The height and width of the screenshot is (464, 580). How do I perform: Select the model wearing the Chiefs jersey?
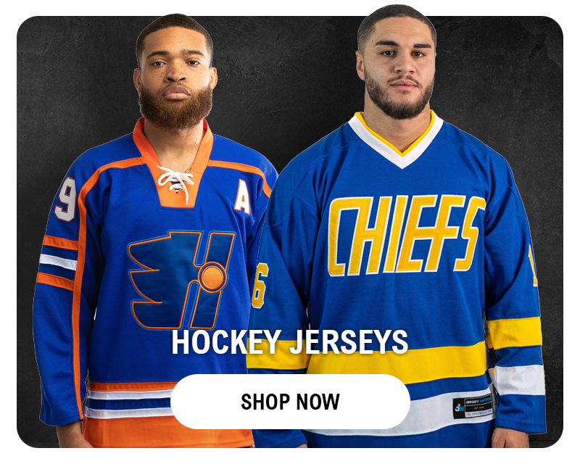[x=397, y=229]
